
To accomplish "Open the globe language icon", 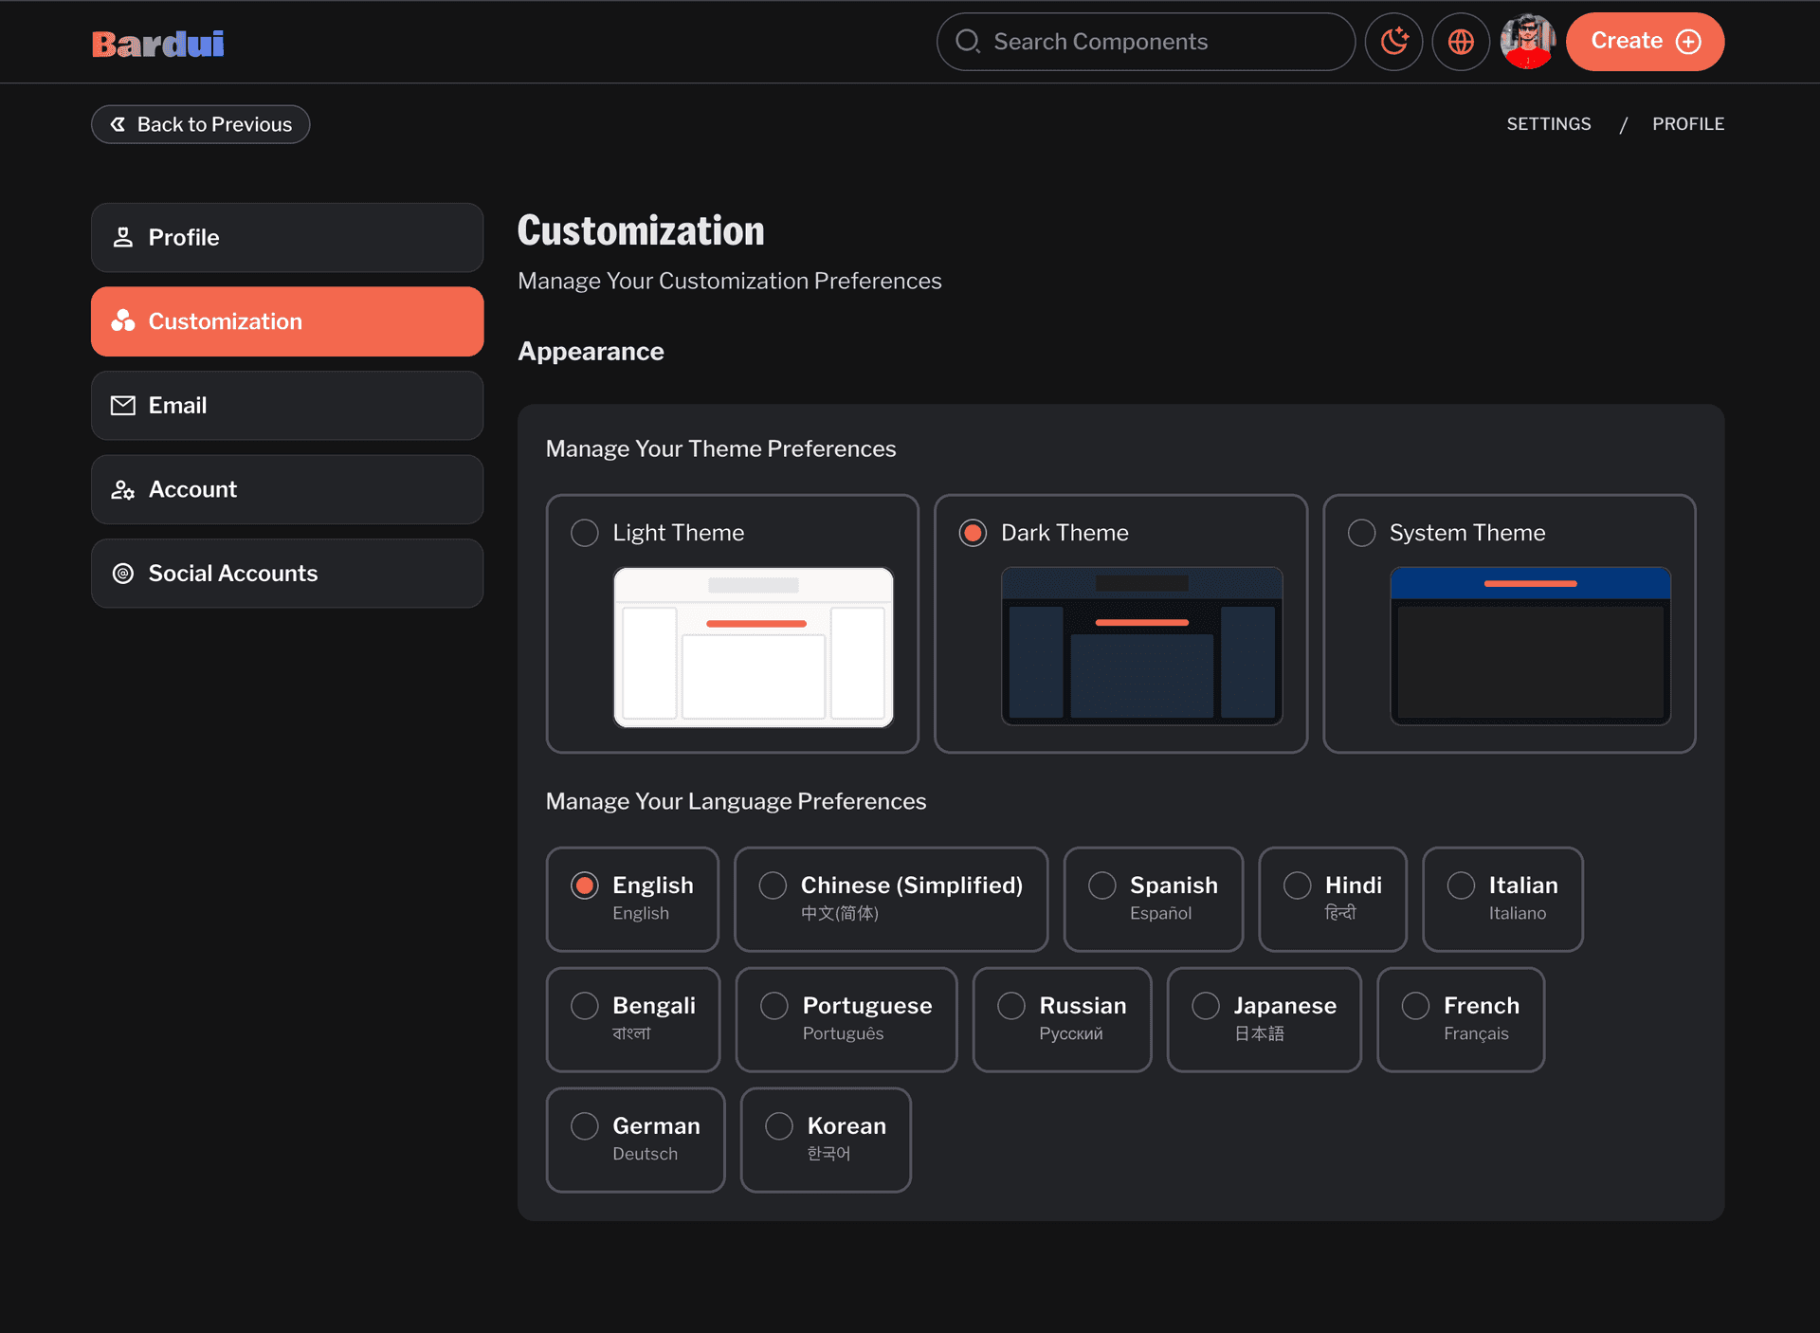I will (x=1461, y=42).
